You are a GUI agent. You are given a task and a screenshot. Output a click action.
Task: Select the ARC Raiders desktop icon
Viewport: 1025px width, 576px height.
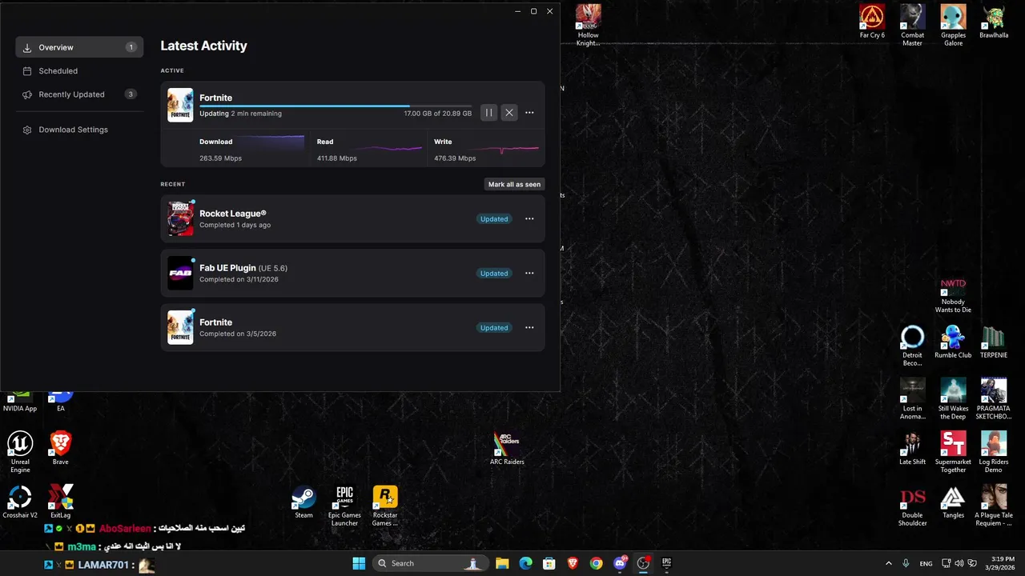507,449
